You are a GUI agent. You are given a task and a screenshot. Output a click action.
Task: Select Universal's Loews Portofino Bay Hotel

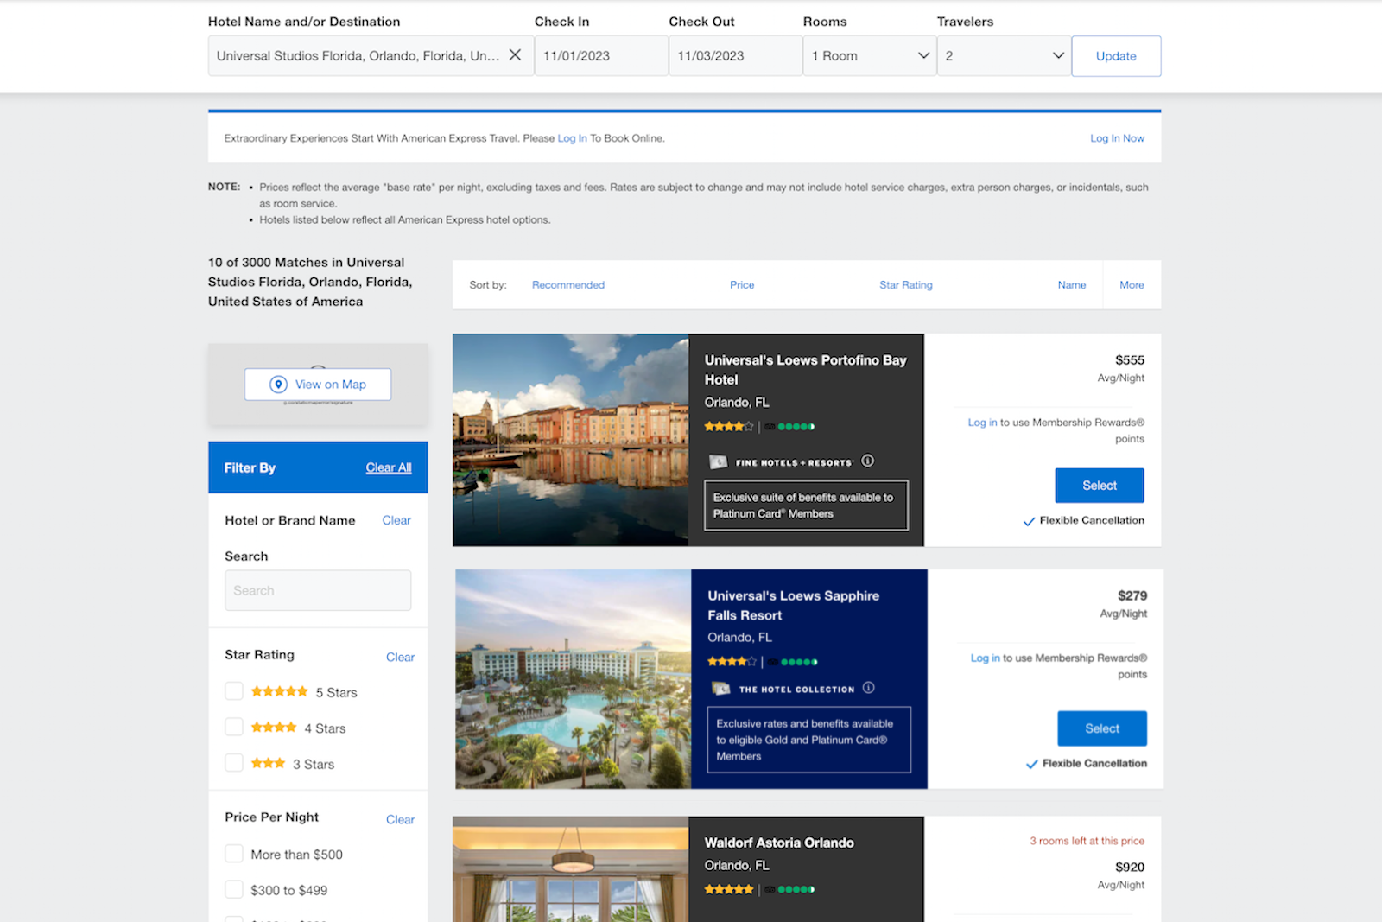[1100, 486]
